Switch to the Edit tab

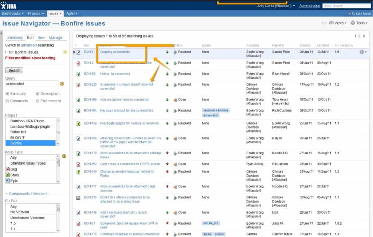tap(30, 37)
